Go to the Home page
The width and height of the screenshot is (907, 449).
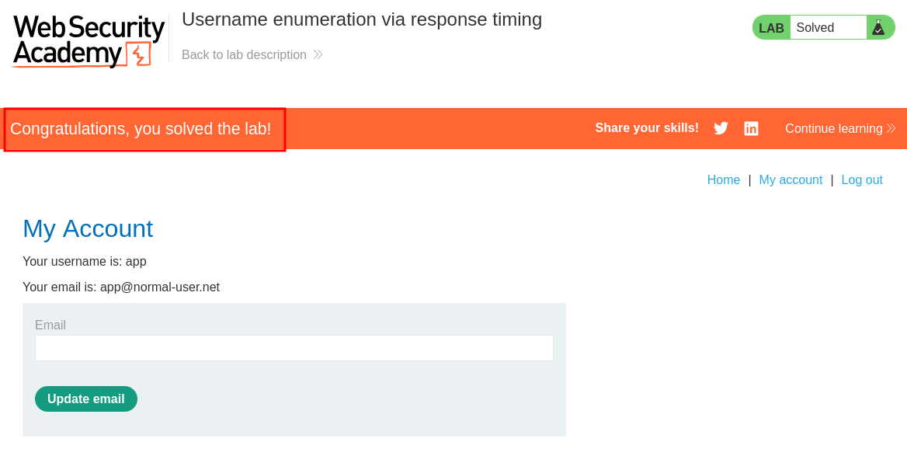tap(724, 180)
